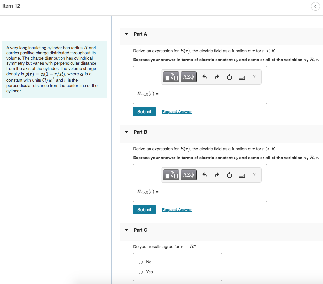This screenshot has width=323, height=284.
Task: Open Greek symbols button in Part B toolbar
Action: click(188, 175)
